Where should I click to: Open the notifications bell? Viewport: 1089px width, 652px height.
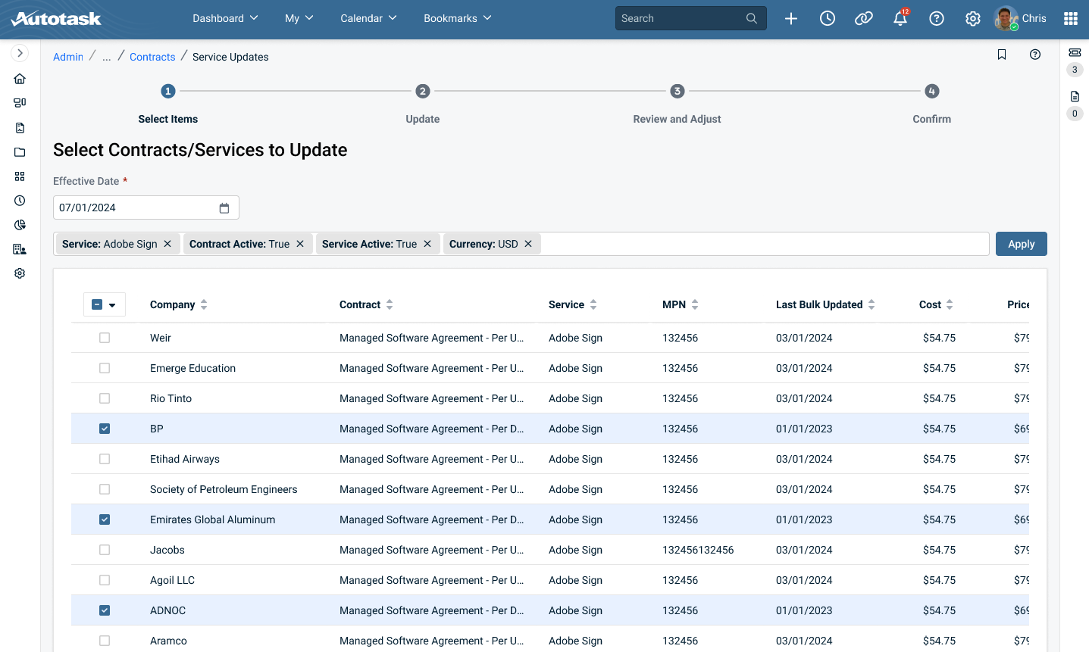pos(900,18)
